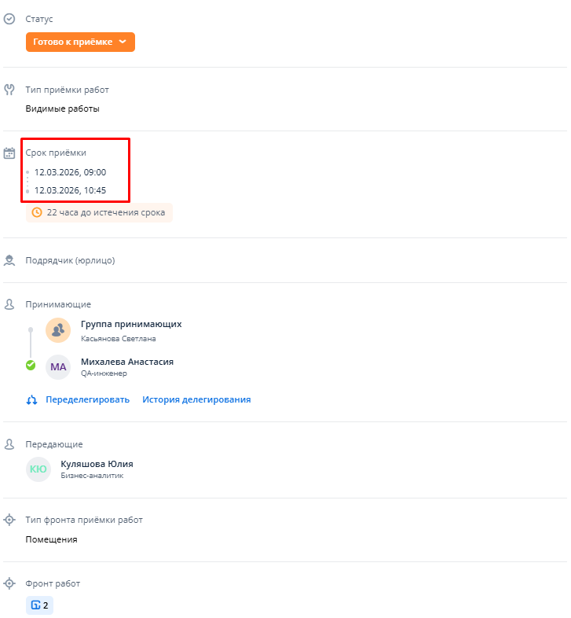Click the status checkmark circle icon
Screen dimensions: 571x618
coord(9,18)
